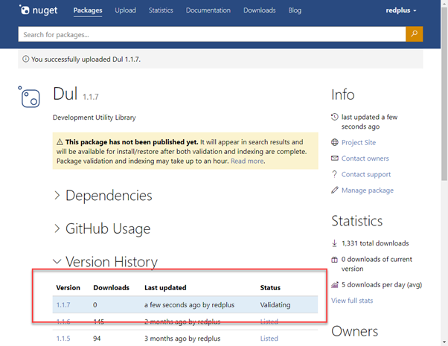
Task: Open the redplus account dropdown
Action: 401,10
